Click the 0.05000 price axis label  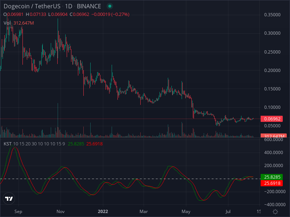(272, 125)
